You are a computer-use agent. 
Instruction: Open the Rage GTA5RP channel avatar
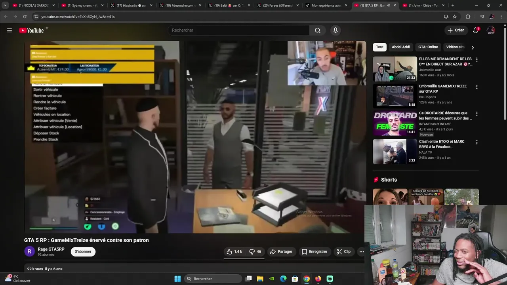[29, 251]
